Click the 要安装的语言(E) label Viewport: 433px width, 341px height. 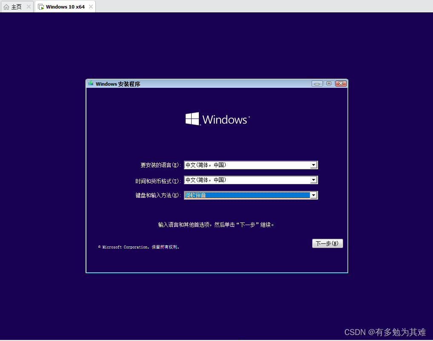pyautogui.click(x=161, y=165)
